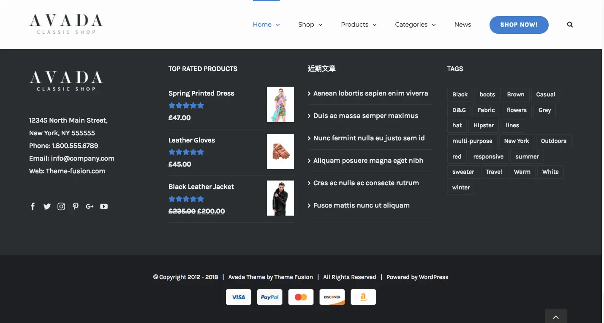Click the Mastercard payment icon
The height and width of the screenshot is (323, 604).
point(301,297)
